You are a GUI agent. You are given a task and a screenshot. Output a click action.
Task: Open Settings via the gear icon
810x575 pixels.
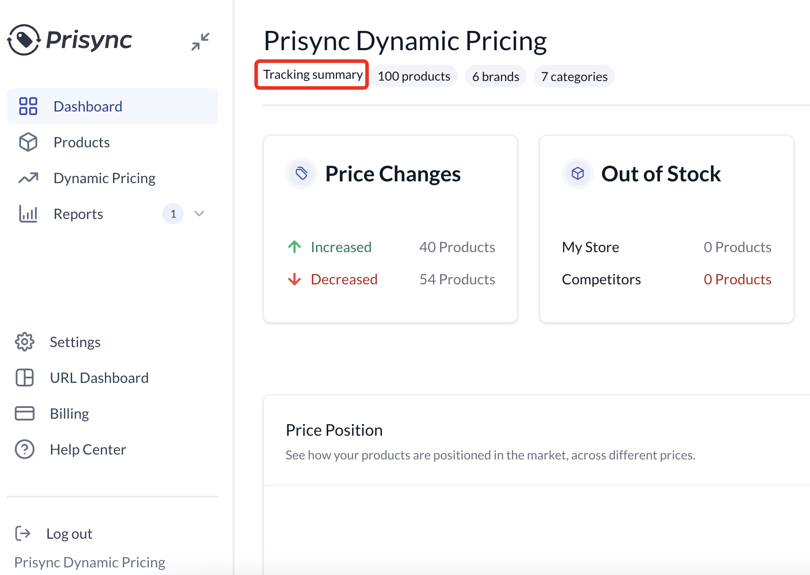tap(25, 342)
